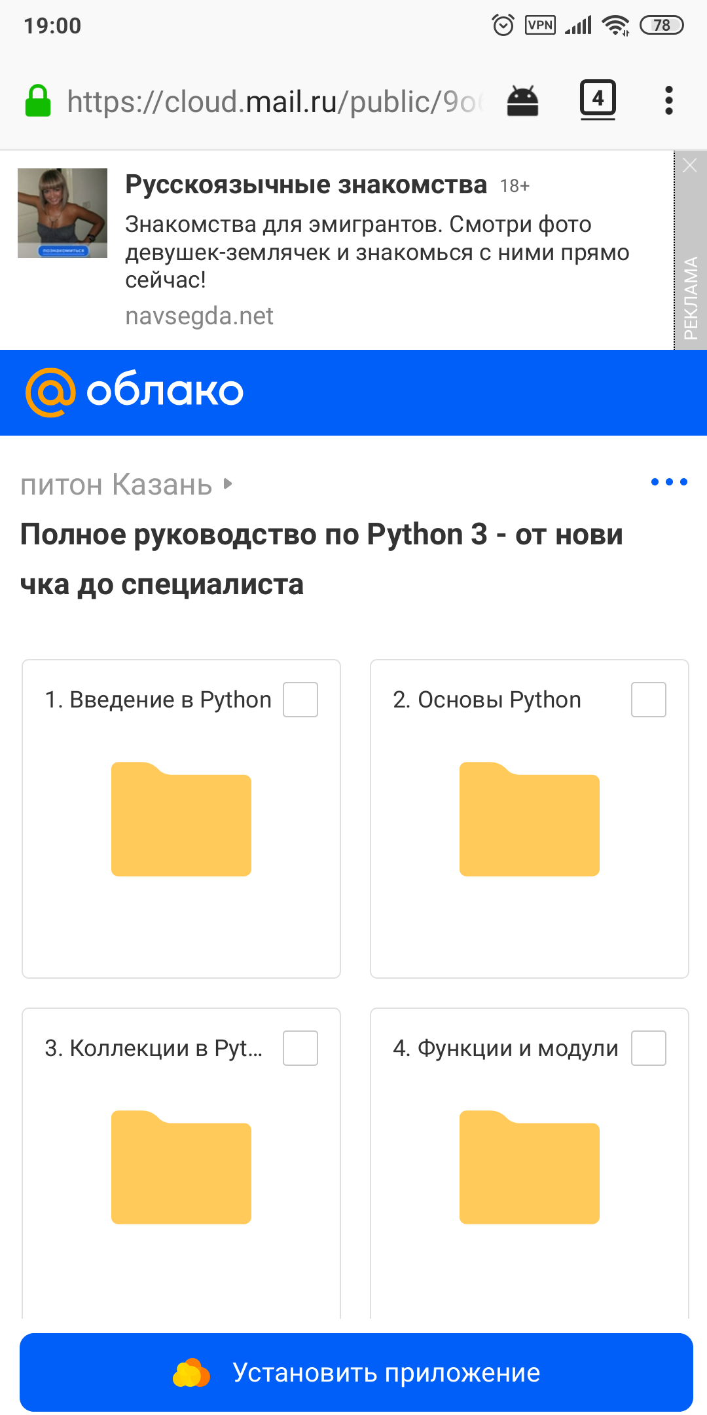The height and width of the screenshot is (1415, 707).
Task: Select the '1. Введение в Python' checkbox
Action: [x=300, y=700]
